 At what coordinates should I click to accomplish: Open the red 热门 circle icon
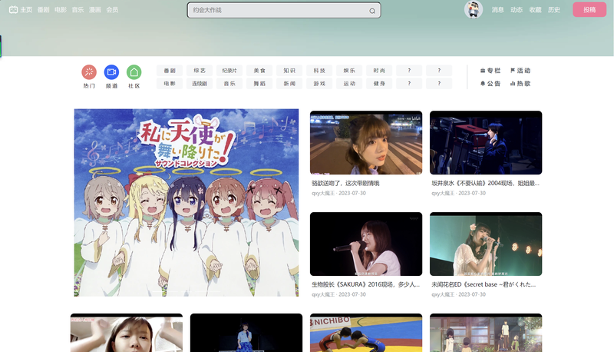coord(89,72)
